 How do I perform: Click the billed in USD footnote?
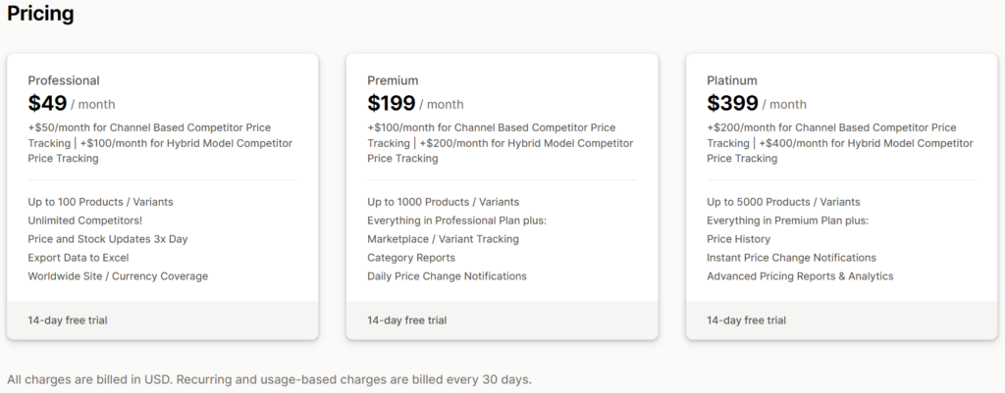[x=269, y=379]
